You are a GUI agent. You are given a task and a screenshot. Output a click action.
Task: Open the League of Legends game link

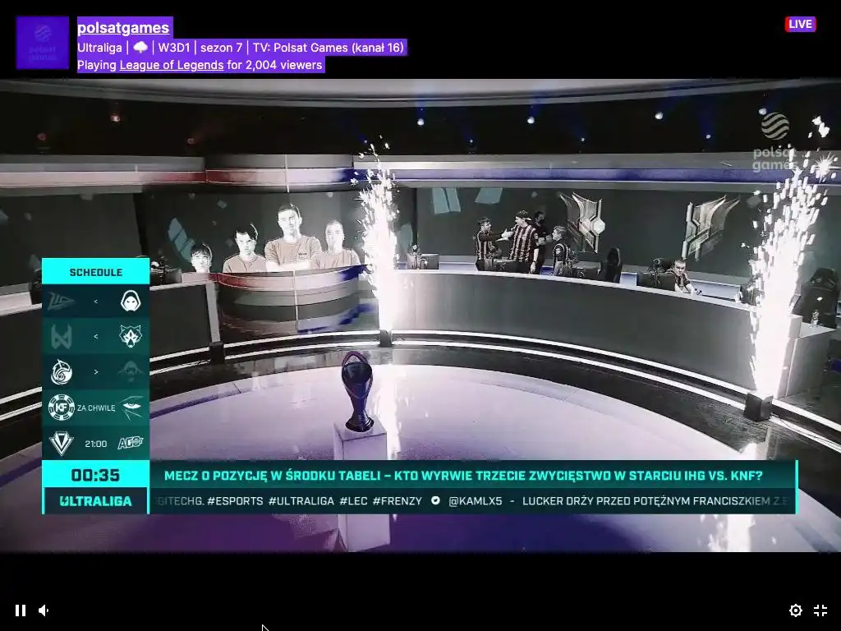[172, 65]
